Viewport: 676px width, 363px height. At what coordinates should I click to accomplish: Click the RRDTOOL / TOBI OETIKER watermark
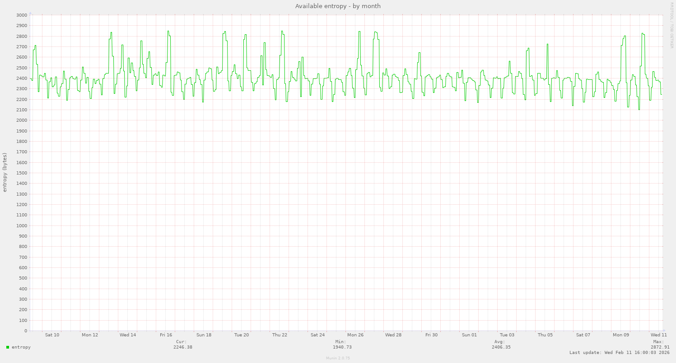point(671,25)
